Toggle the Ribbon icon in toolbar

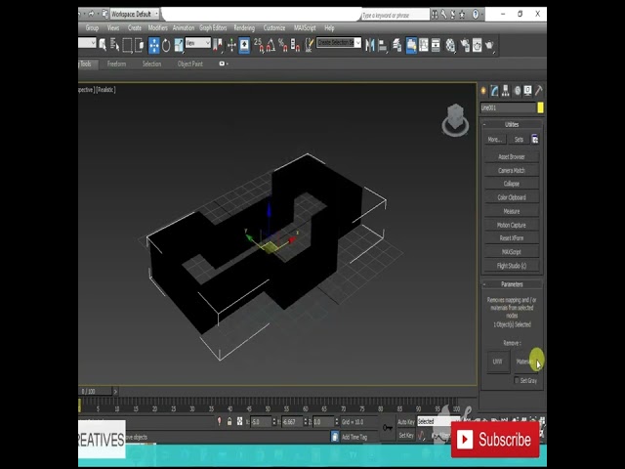point(411,45)
